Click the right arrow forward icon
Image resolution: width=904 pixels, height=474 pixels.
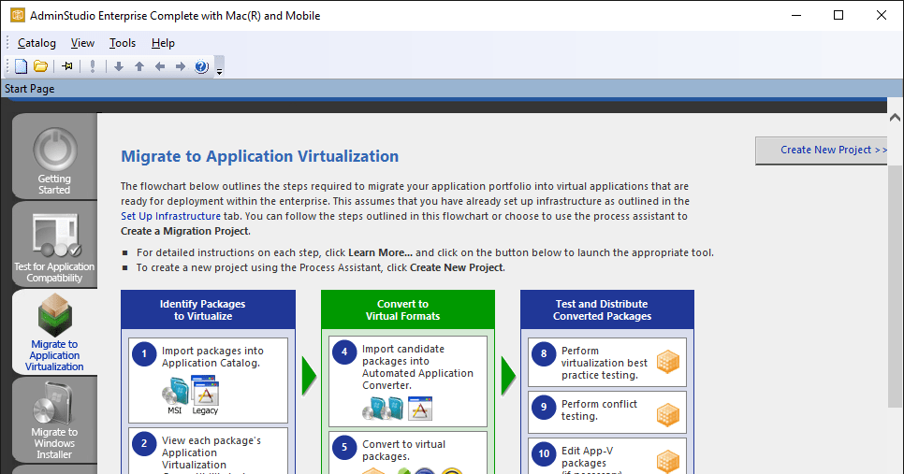181,66
